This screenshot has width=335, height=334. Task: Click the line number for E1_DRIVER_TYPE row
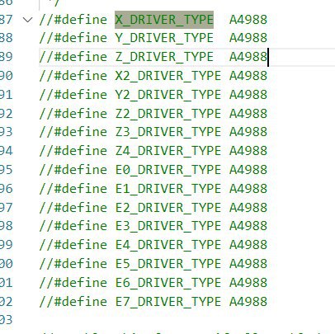tap(6, 189)
